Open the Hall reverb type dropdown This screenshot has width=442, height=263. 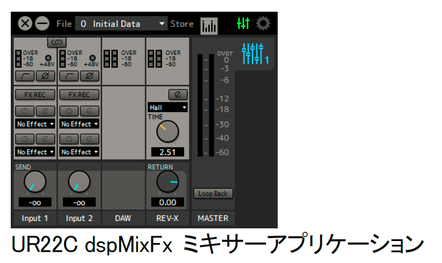point(167,107)
